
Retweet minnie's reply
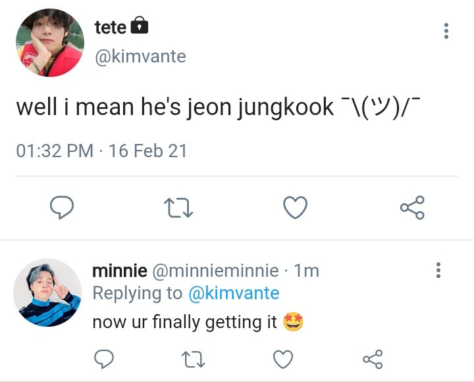(194, 360)
